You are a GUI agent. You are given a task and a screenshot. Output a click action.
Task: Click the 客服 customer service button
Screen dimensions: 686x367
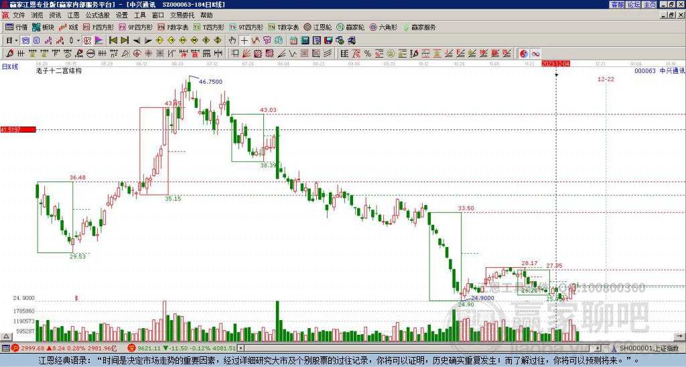pyautogui.click(x=618, y=5)
